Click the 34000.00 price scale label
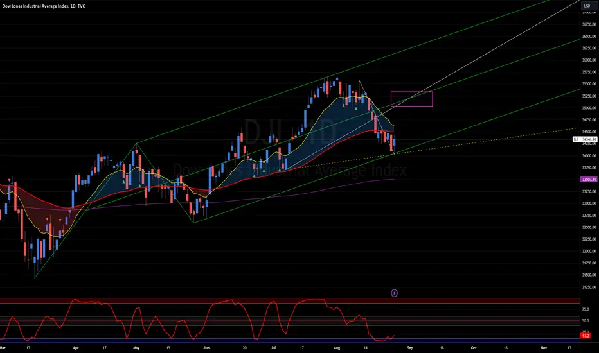The width and height of the screenshot is (599, 353). pyautogui.click(x=589, y=156)
